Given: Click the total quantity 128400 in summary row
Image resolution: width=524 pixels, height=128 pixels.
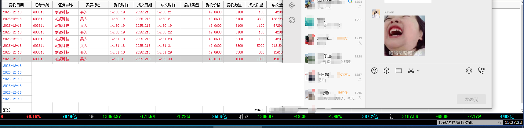Looking at the screenshot, I should click(x=259, y=110).
